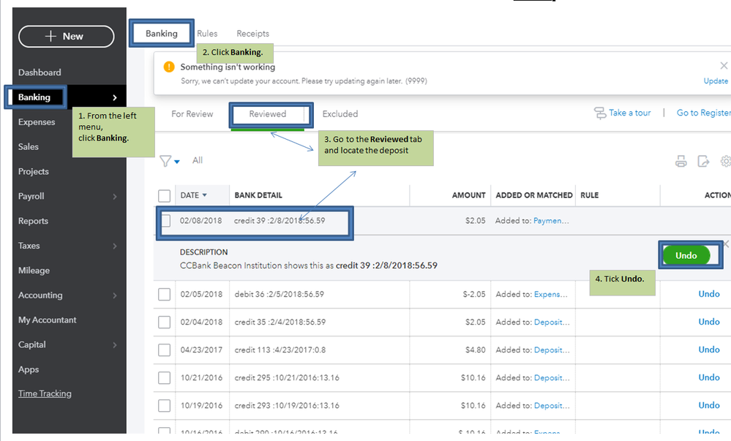Click Undo for 10/21/2016 row
This screenshot has width=731, height=441.
708,377
